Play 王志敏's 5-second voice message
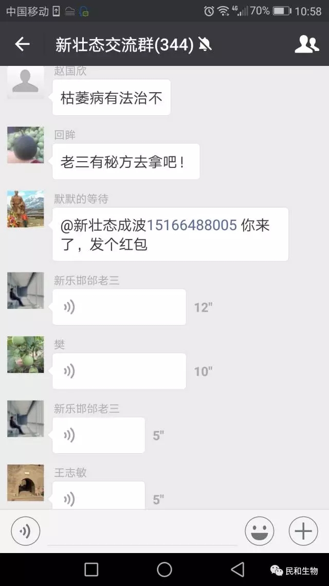The height and width of the screenshot is (586, 329). (x=99, y=495)
